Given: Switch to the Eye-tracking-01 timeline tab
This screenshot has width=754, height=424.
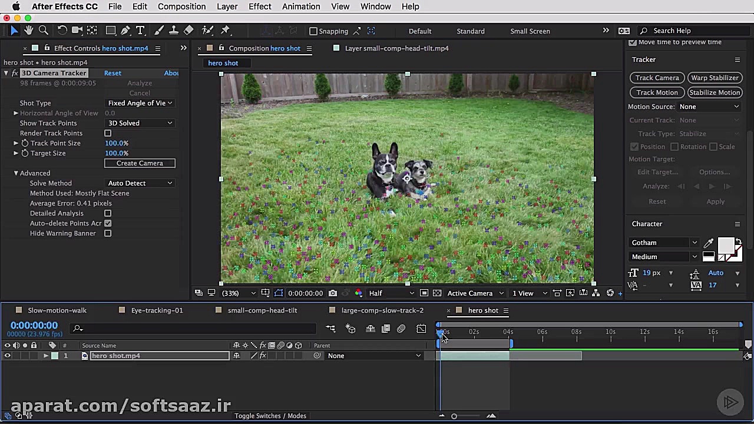Looking at the screenshot, I should 157,310.
